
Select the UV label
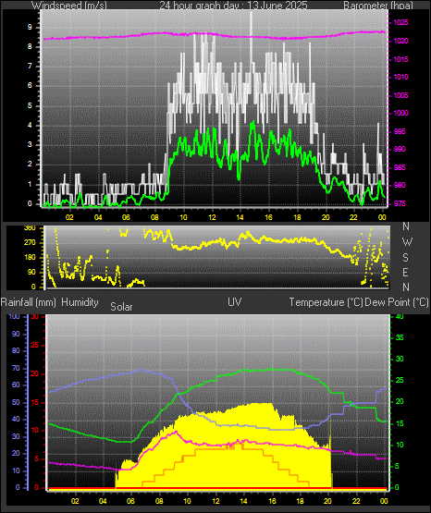point(235,301)
